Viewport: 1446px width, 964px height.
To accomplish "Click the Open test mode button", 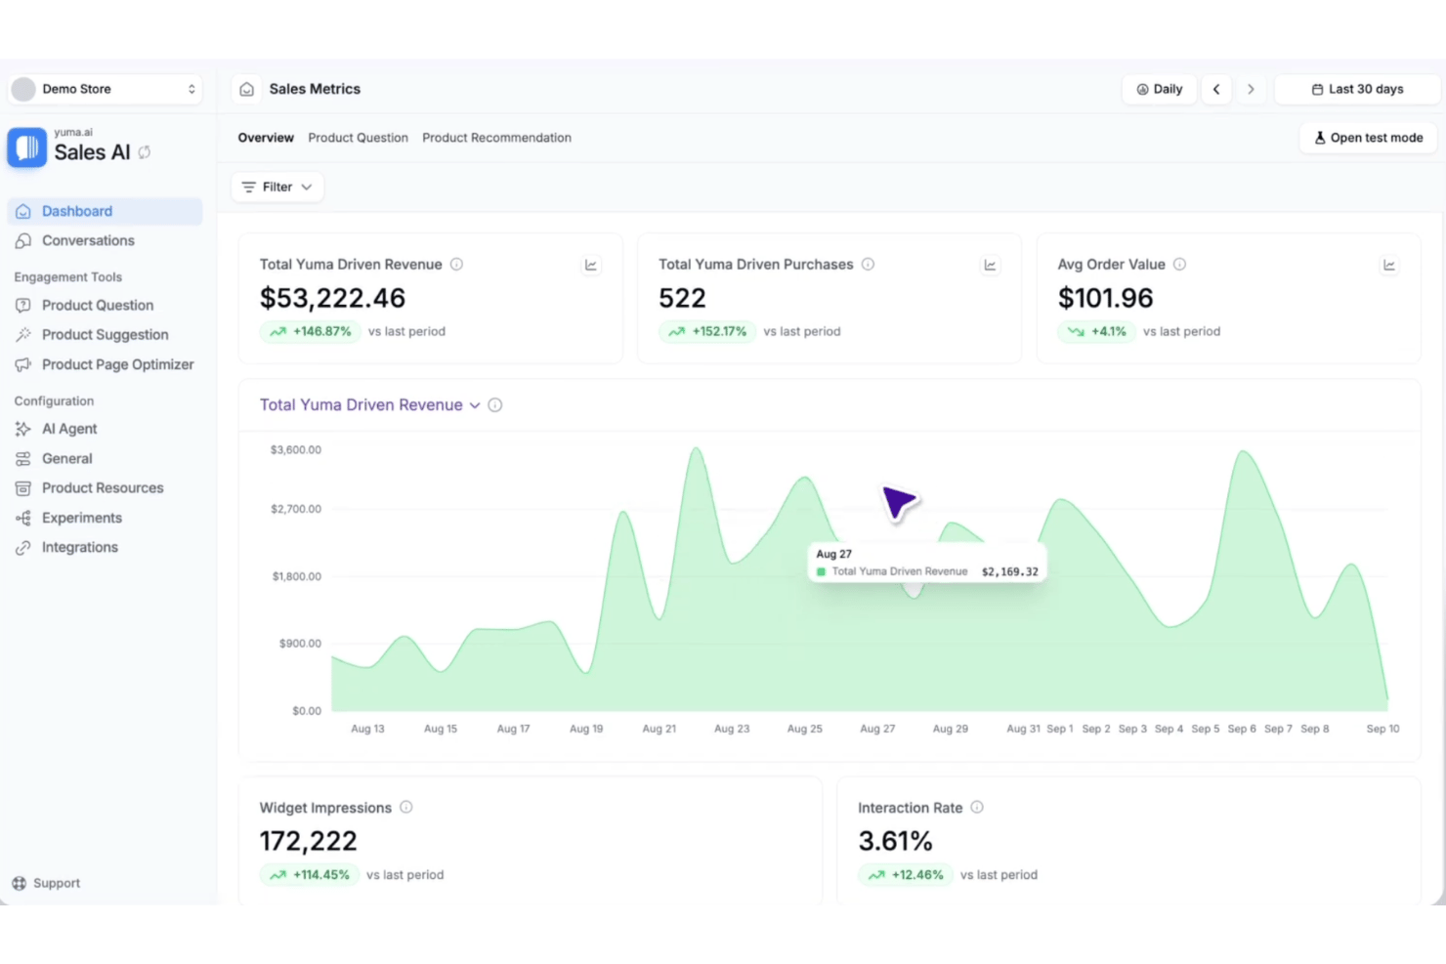I will pos(1368,138).
